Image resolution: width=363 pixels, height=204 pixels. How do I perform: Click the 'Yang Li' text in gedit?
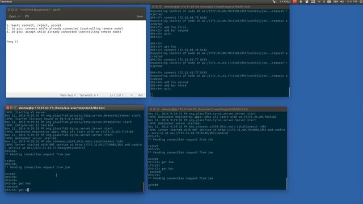point(12,41)
